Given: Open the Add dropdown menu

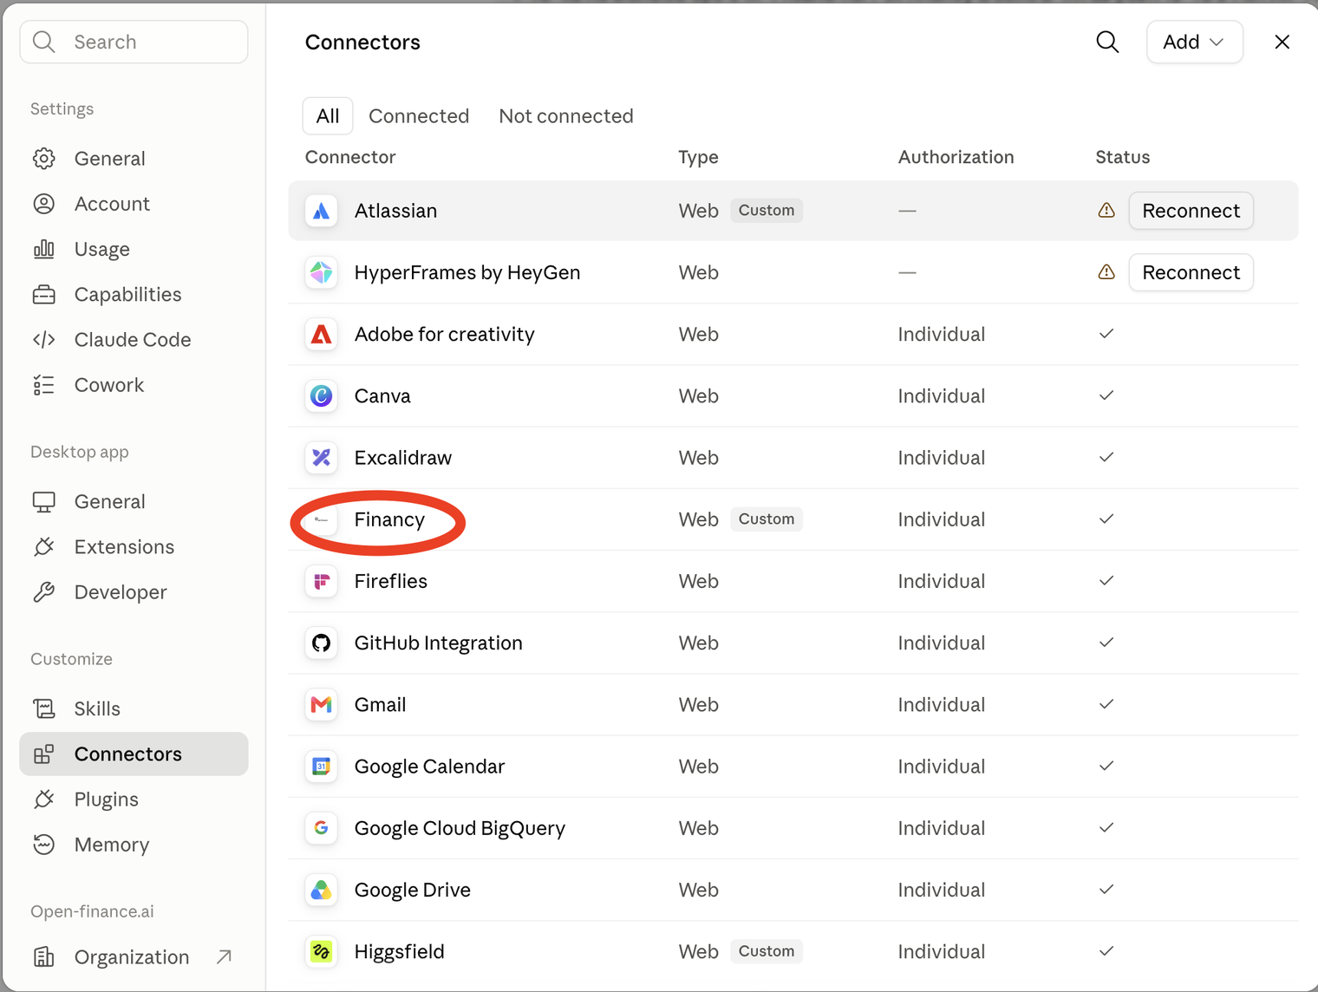Looking at the screenshot, I should (x=1194, y=42).
